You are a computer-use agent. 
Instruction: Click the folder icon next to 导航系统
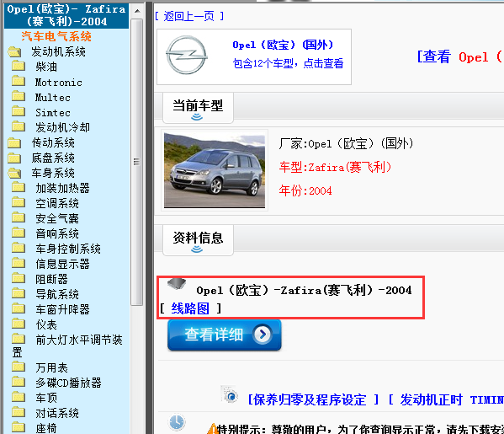click(19, 293)
